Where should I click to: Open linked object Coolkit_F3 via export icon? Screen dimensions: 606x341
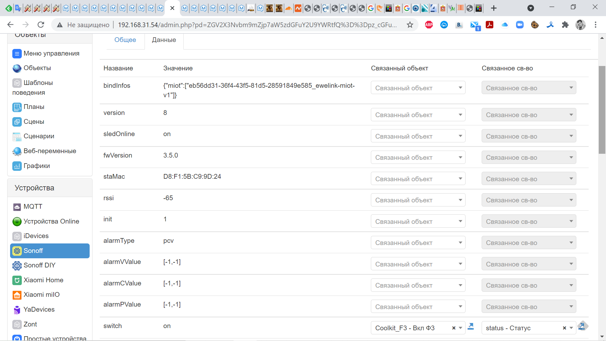471,326
